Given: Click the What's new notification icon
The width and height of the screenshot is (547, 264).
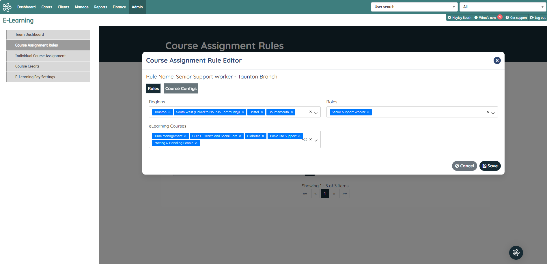Looking at the screenshot, I should 476,17.
